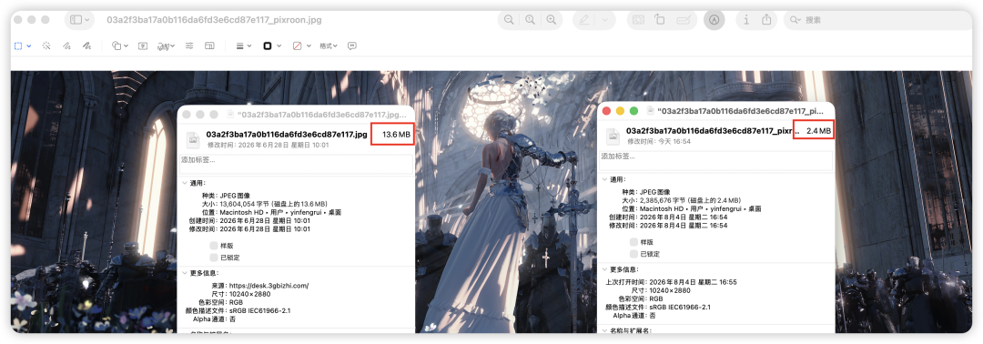The image size is (983, 344).
Task: Click filename 03a2f3ba17a0b116da6fd3e6cd87e117.jpg in left info window
Action: coord(287,134)
